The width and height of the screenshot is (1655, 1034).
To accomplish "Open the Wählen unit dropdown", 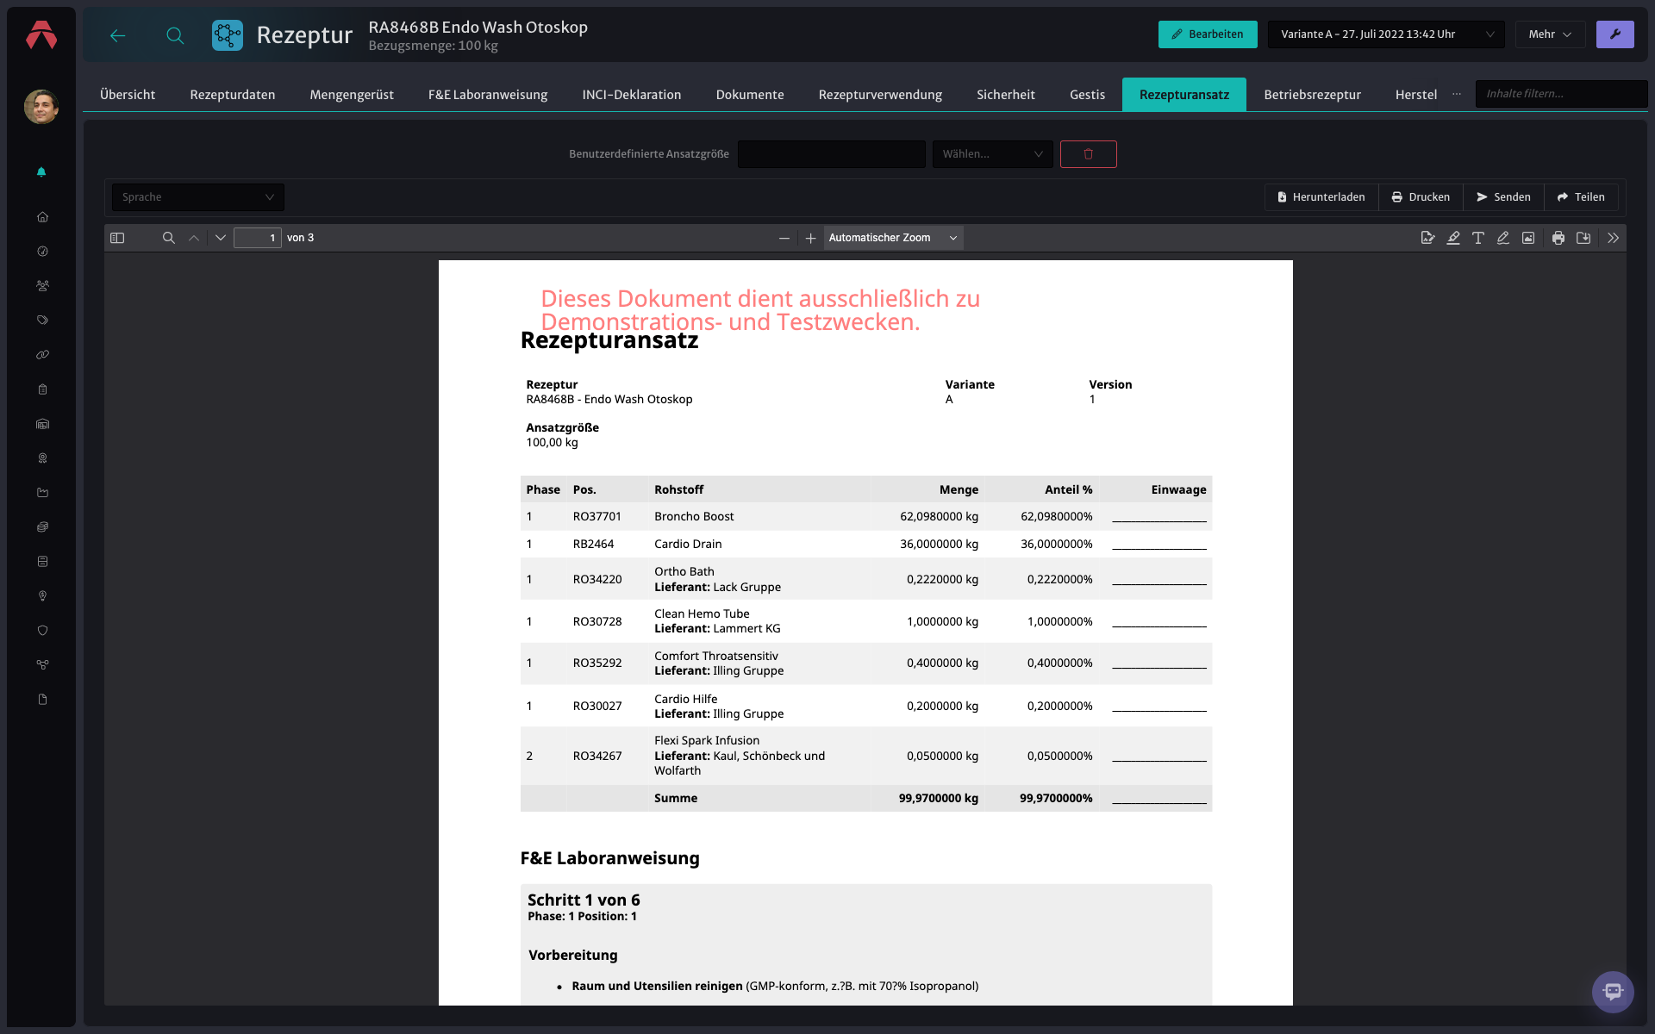I will (992, 154).
